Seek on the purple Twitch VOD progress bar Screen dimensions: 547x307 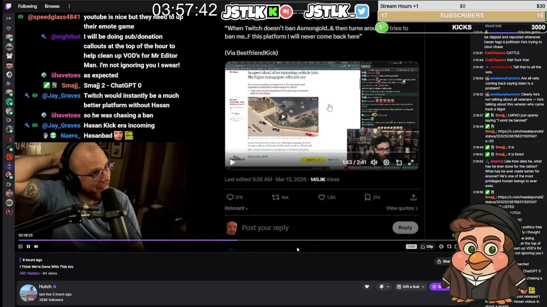(235, 240)
